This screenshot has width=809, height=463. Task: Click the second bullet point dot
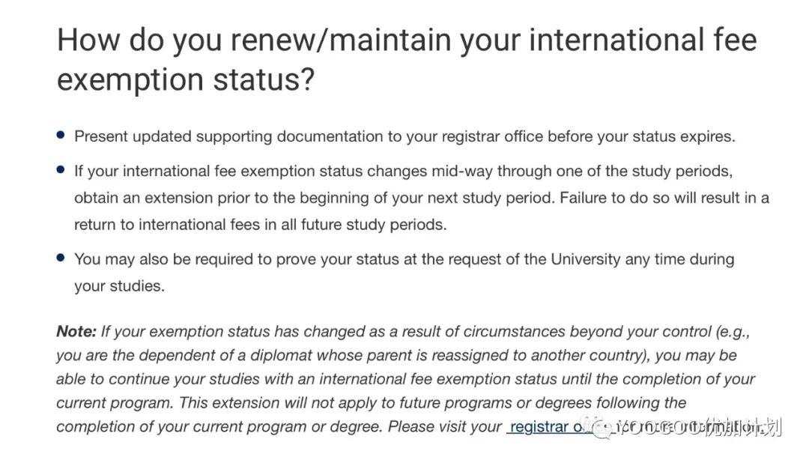61,170
